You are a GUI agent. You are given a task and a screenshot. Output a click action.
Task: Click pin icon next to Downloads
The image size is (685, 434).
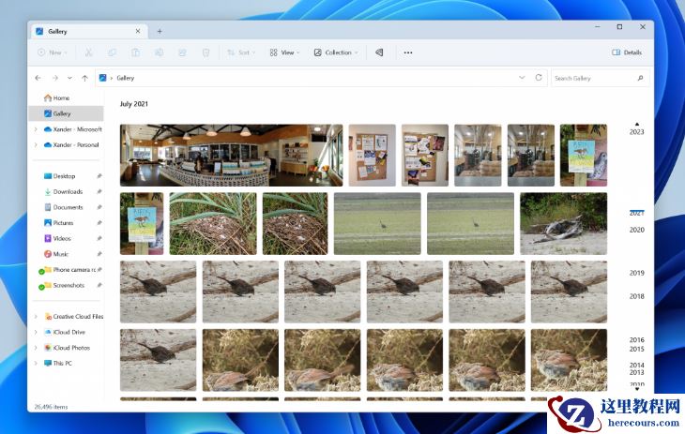[x=99, y=191]
